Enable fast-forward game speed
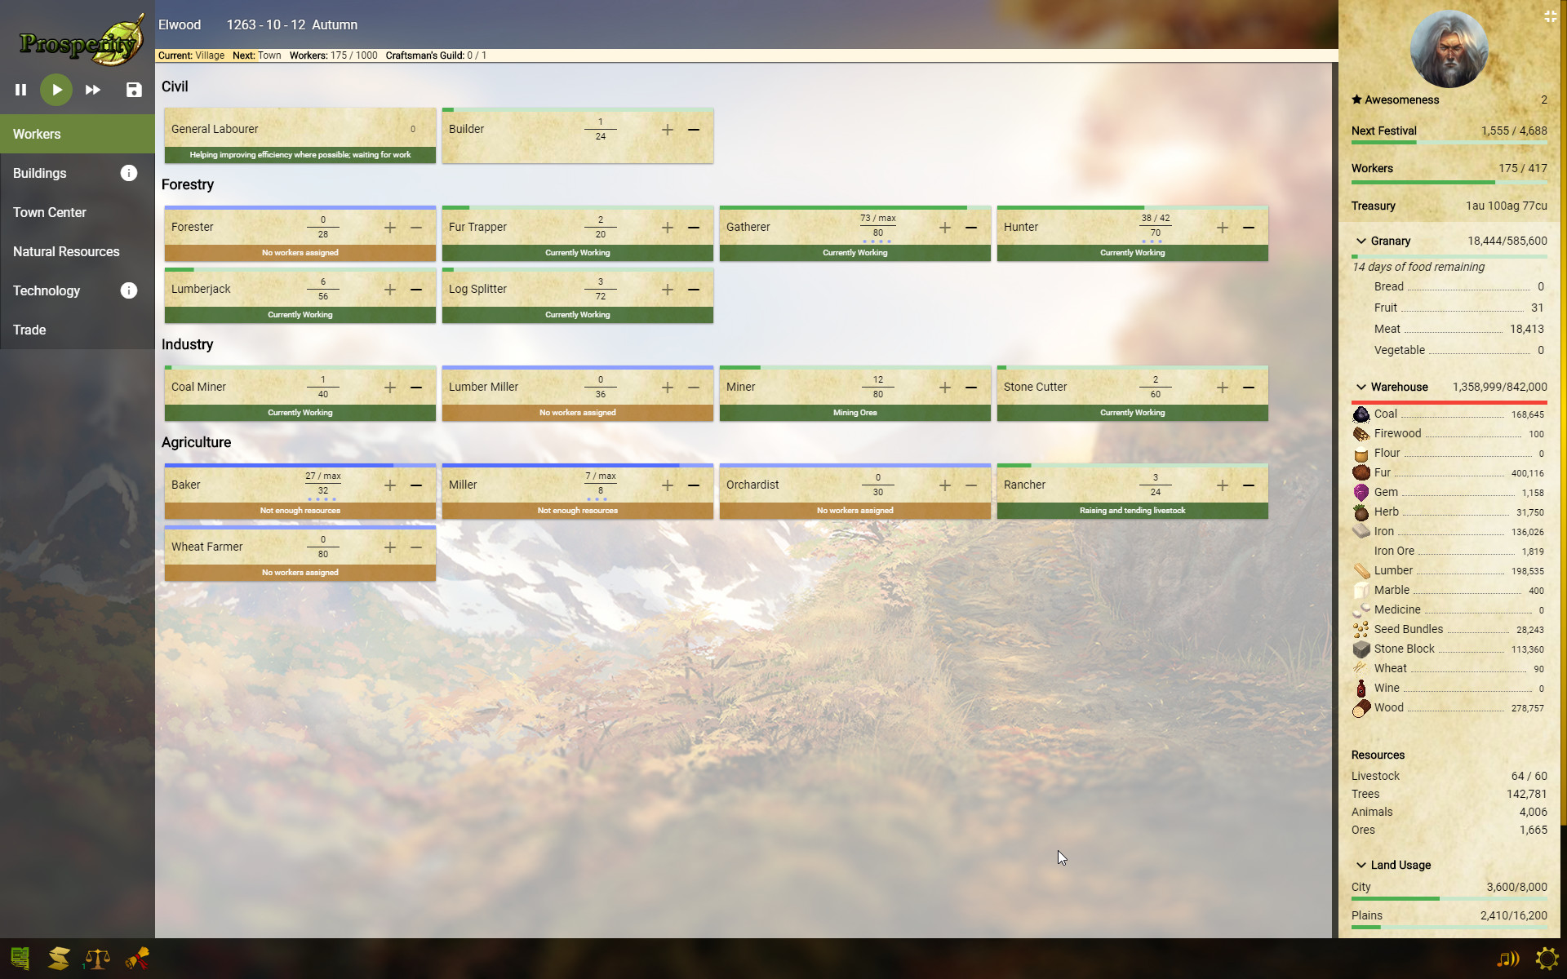Viewport: 1567px width, 979px height. (92, 90)
